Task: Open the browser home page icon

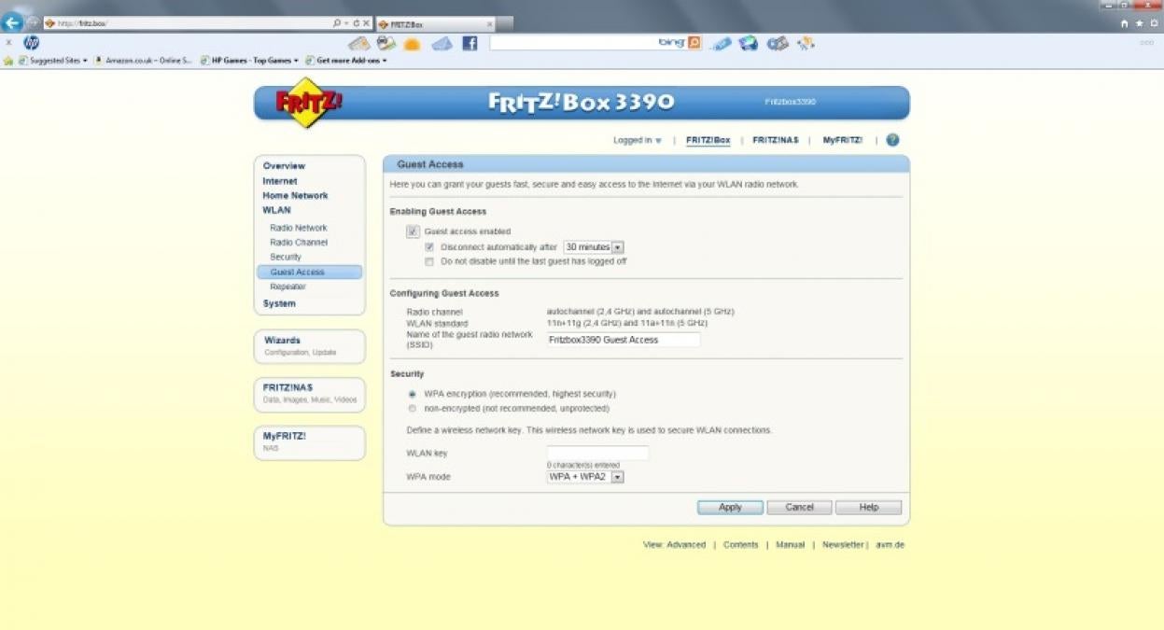Action: click(1125, 23)
